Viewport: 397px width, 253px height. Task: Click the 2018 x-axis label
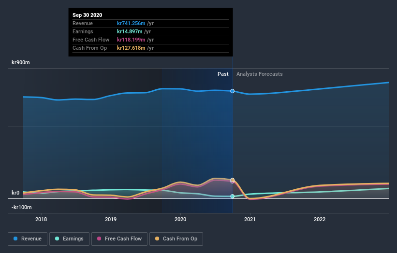[41, 219]
